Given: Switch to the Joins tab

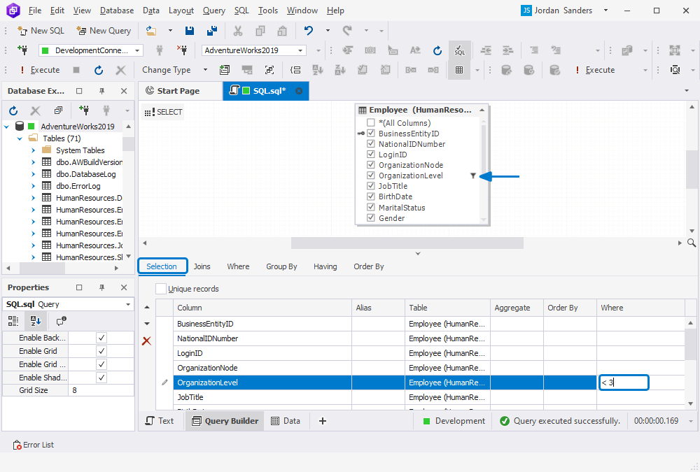Looking at the screenshot, I should 202,266.
